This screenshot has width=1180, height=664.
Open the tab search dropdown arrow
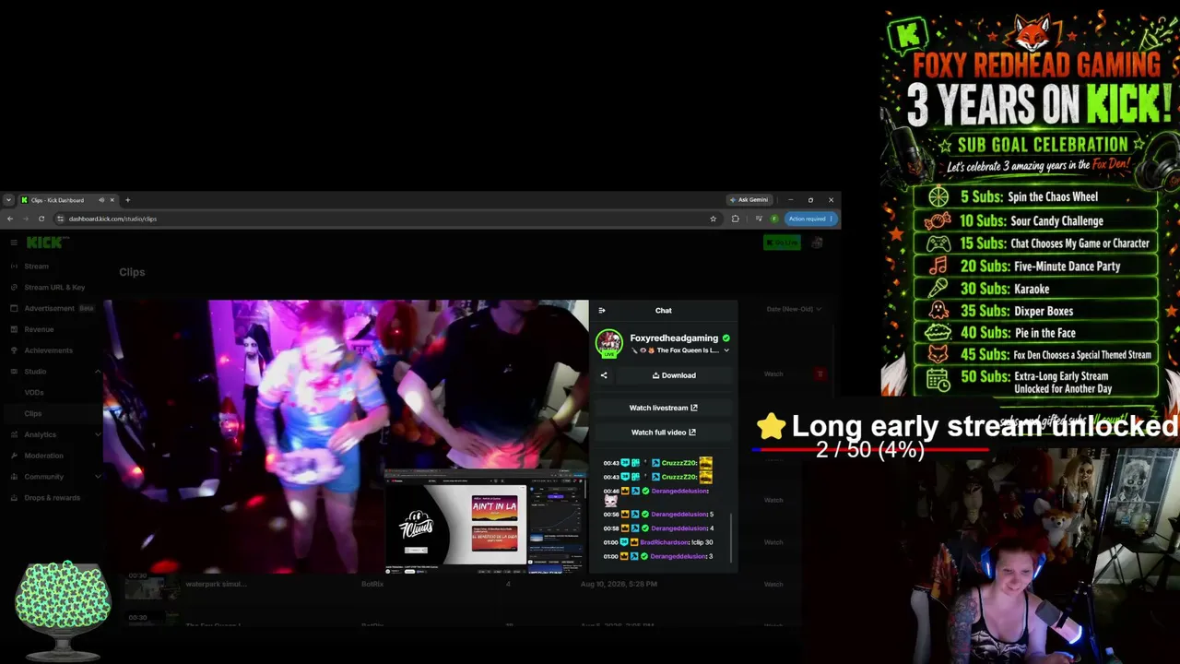click(8, 200)
